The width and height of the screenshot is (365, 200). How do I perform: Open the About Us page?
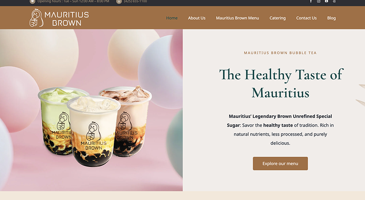[x=197, y=18]
